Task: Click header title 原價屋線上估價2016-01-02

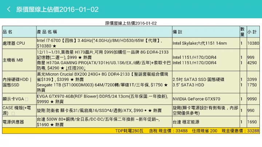Action: tap(57, 9)
